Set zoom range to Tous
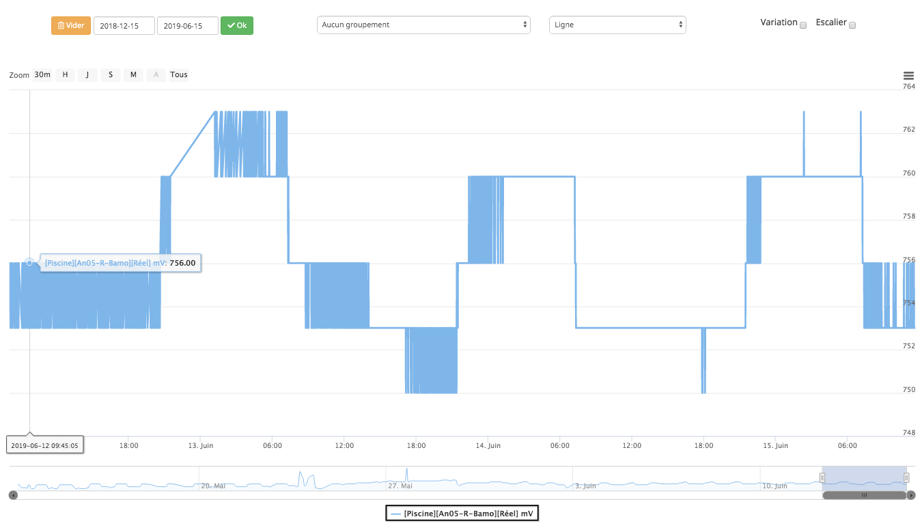 [x=179, y=75]
